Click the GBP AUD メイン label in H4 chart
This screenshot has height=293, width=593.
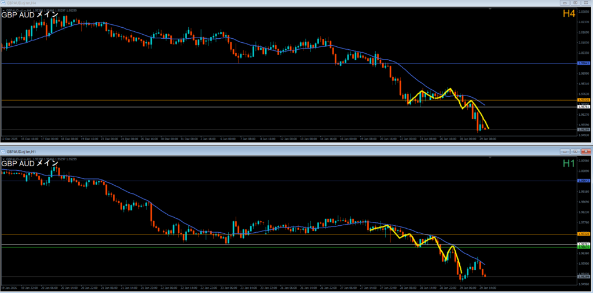(30, 16)
